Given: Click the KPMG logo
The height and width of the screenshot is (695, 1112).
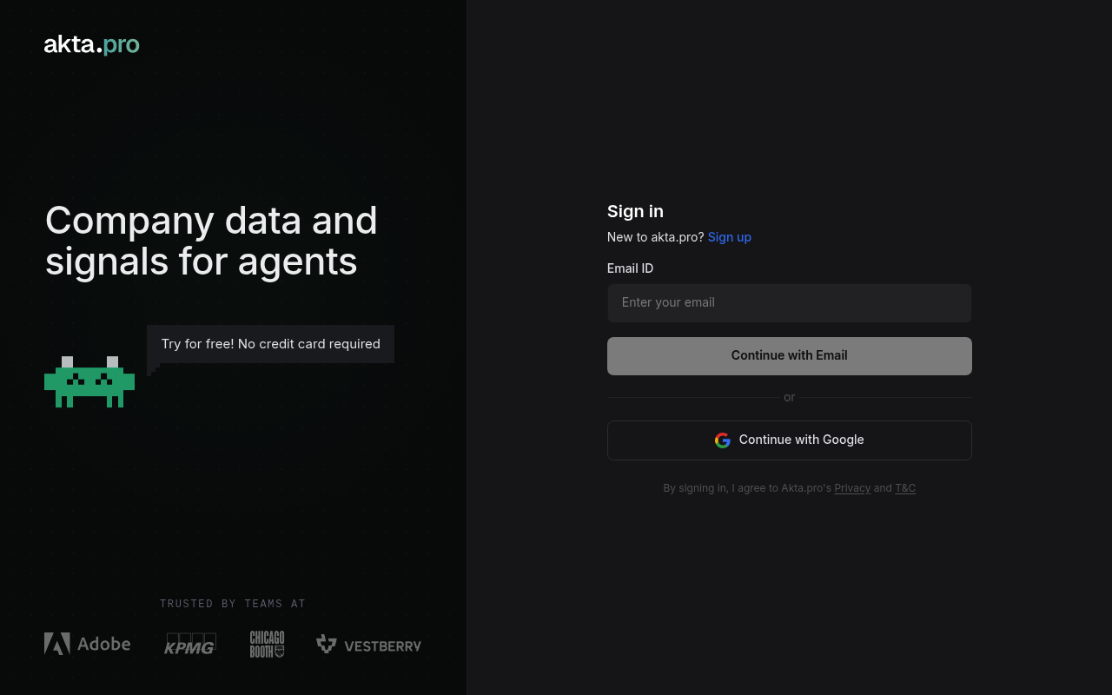Looking at the screenshot, I should click(x=190, y=644).
